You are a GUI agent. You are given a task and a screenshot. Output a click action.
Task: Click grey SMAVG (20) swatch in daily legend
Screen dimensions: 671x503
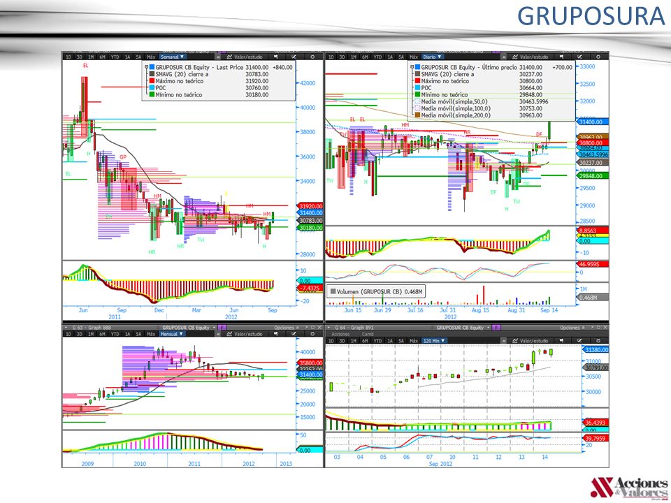point(418,74)
